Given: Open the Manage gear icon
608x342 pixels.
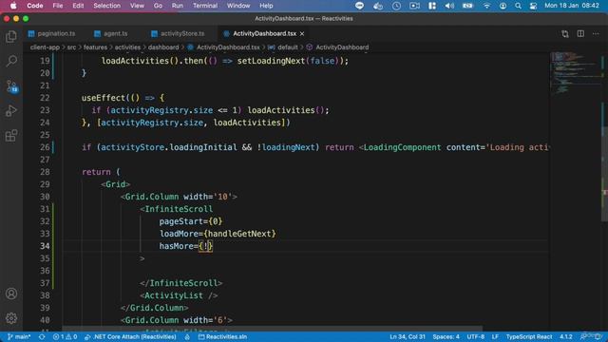Looking at the screenshot, I should tap(11, 318).
